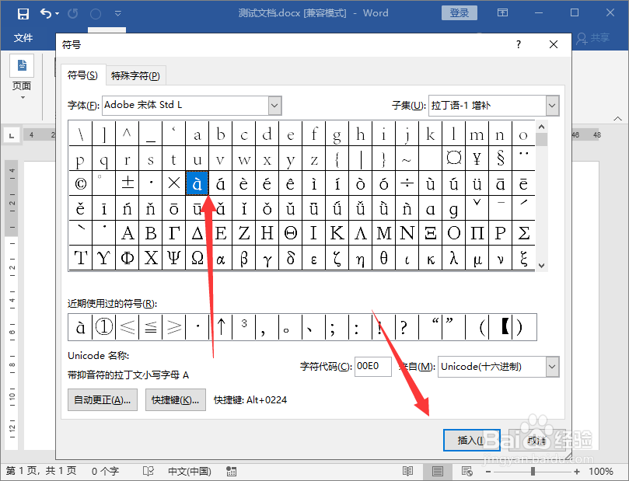Click the macro recording status icon
The image size is (629, 481).
pyautogui.click(x=231, y=471)
